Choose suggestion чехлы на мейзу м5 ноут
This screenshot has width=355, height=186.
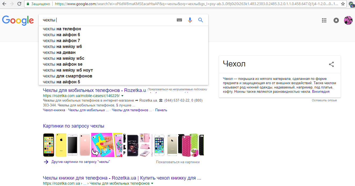pos(123,70)
